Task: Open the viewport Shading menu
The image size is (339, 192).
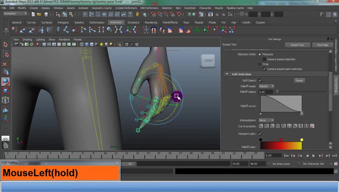Action: point(27,40)
